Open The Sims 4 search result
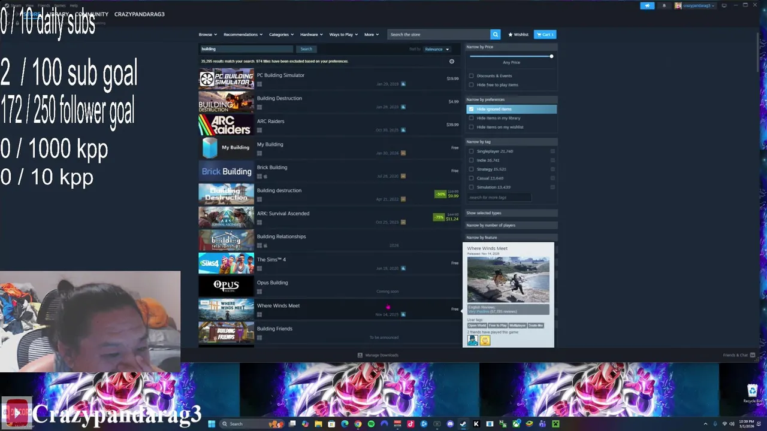767x431 pixels. point(330,263)
